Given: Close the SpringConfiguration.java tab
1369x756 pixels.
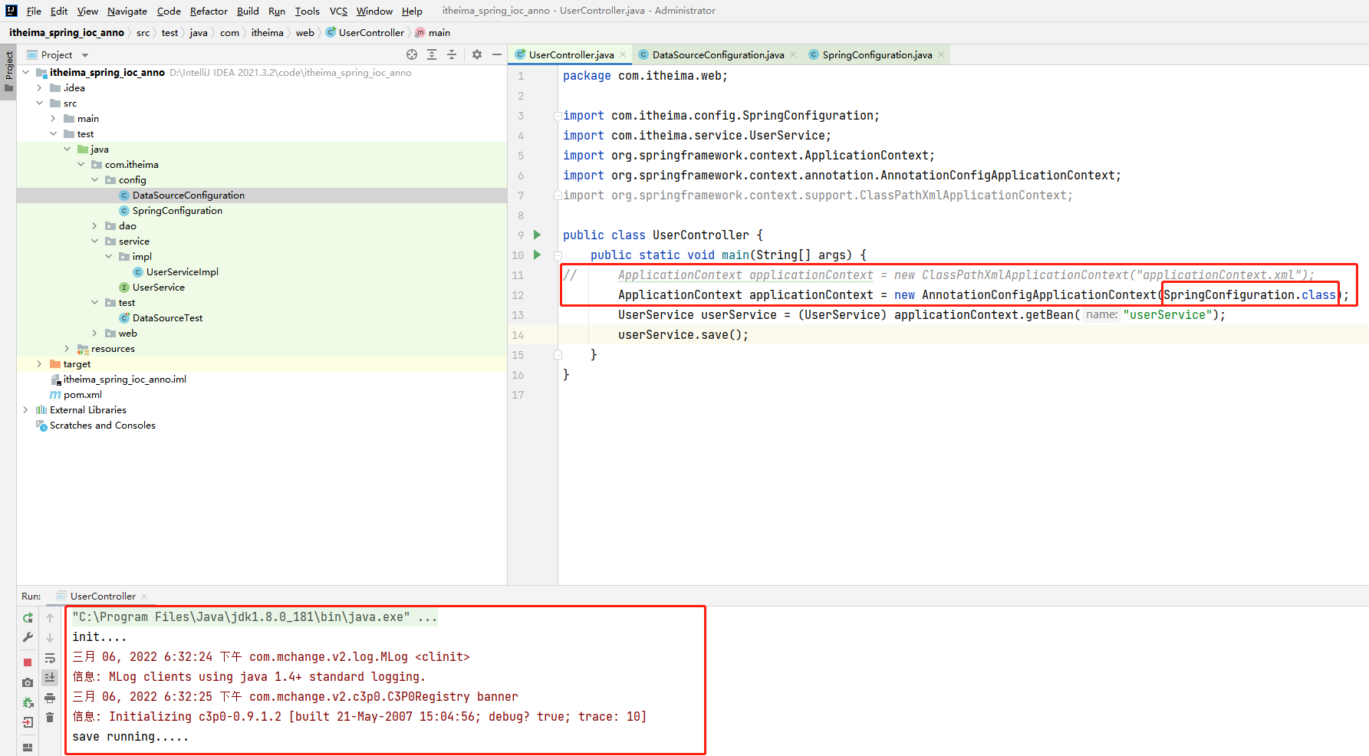Looking at the screenshot, I should [941, 54].
